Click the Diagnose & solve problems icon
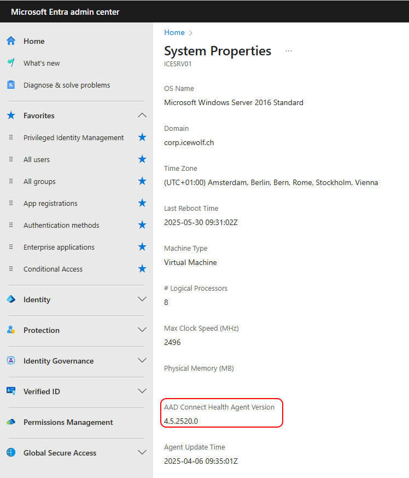 point(11,85)
